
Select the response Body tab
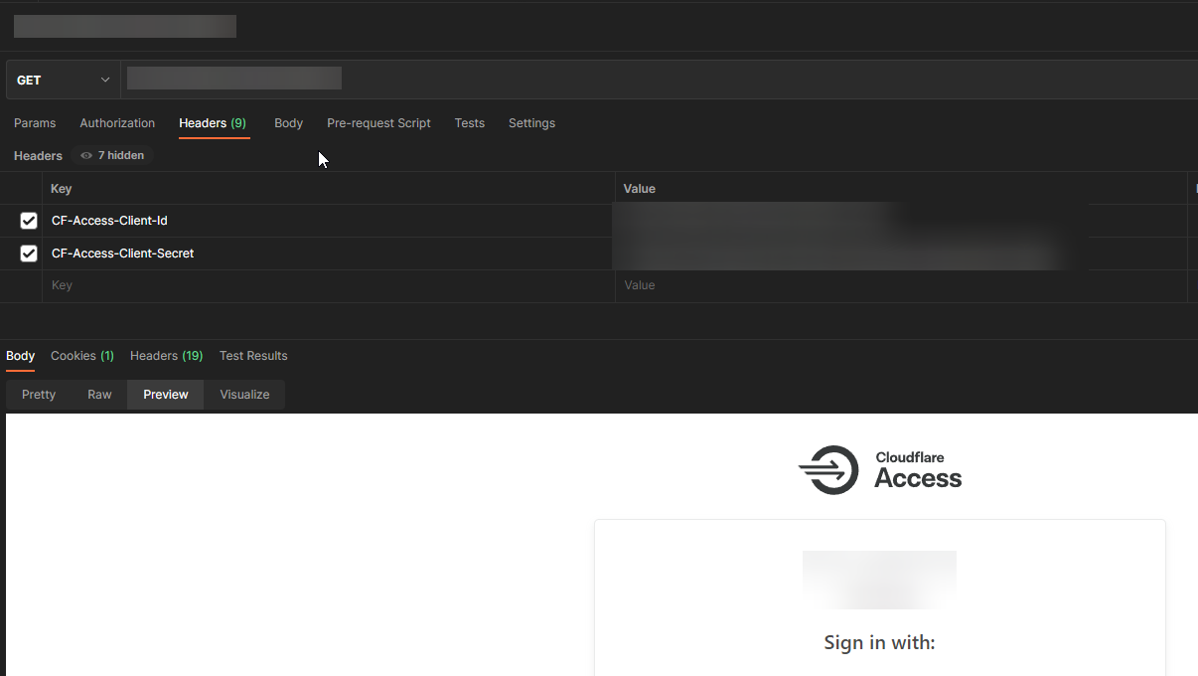point(20,356)
